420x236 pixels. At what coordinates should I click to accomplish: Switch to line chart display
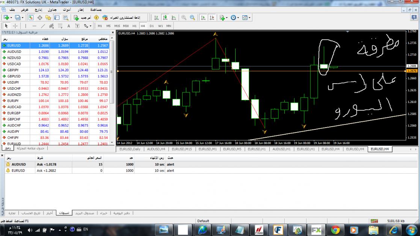(x=174, y=18)
